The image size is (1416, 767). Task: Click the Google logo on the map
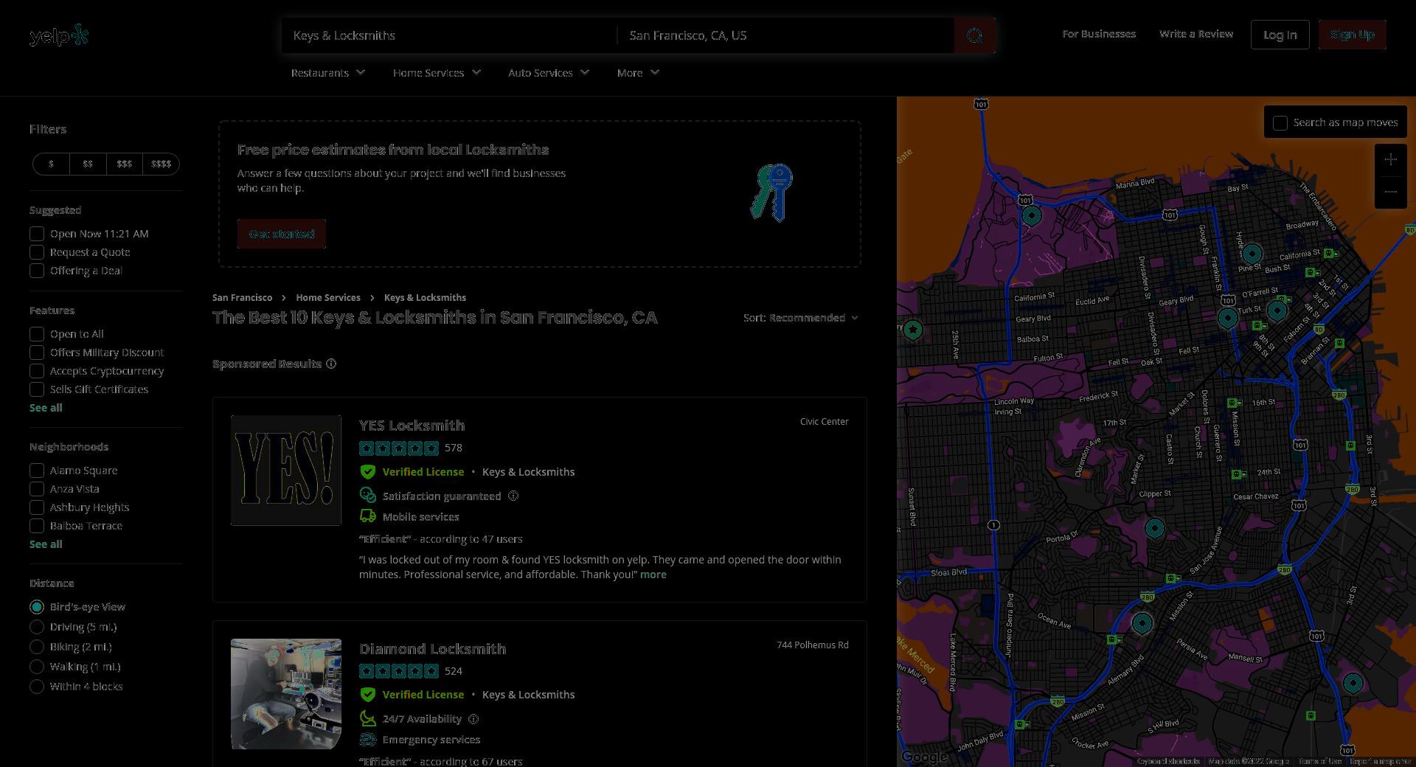click(924, 757)
